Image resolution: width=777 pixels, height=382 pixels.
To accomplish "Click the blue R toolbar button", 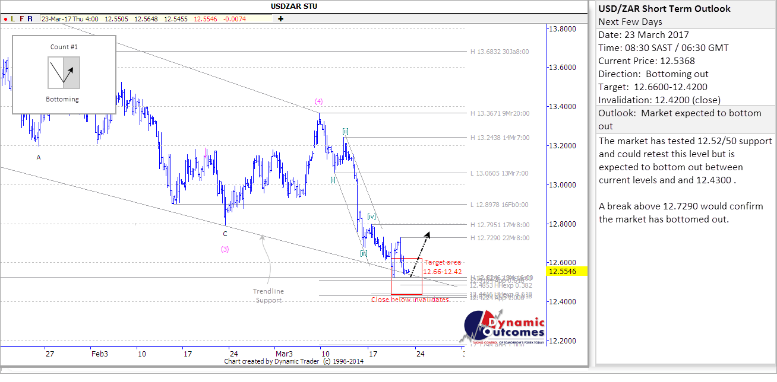I will coord(30,19).
